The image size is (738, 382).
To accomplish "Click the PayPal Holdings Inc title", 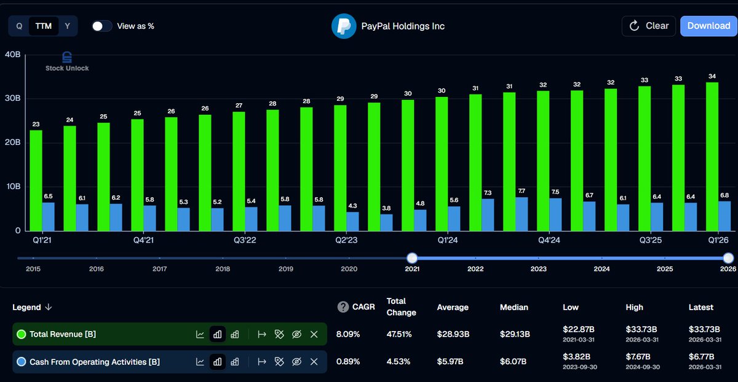I will (x=403, y=26).
